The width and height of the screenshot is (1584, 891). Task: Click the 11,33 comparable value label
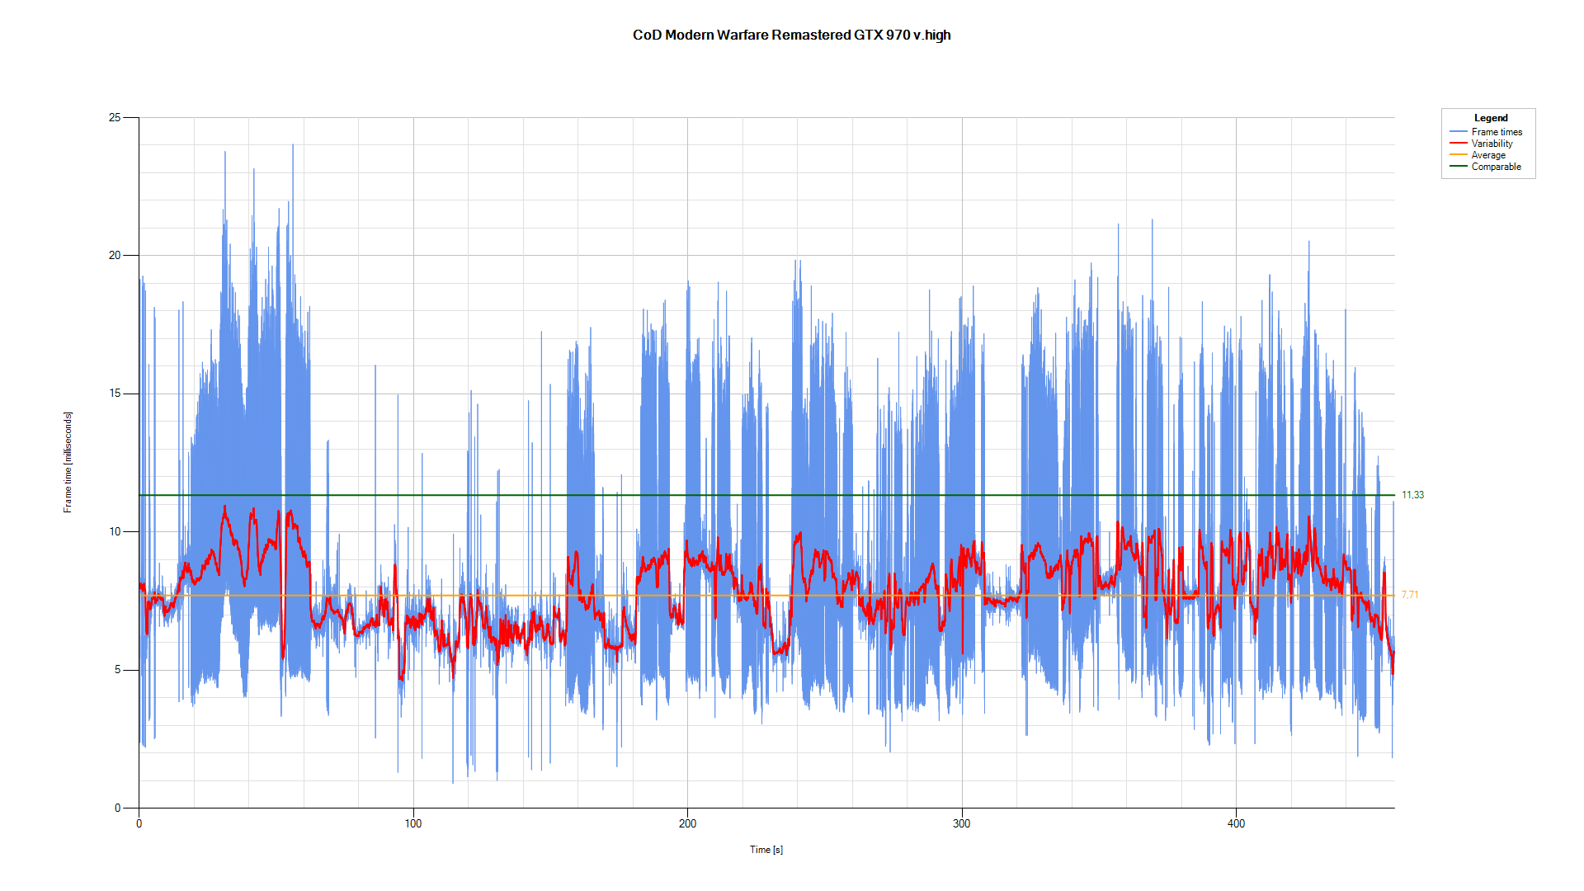pyautogui.click(x=1412, y=495)
